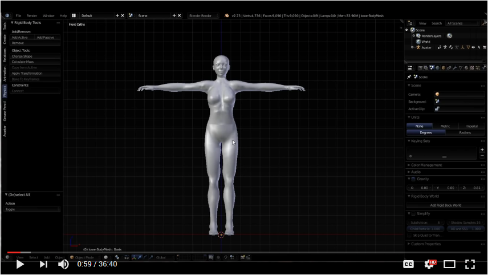Click the Add Rigid Body World button
The height and width of the screenshot is (275, 488).
tap(446, 205)
